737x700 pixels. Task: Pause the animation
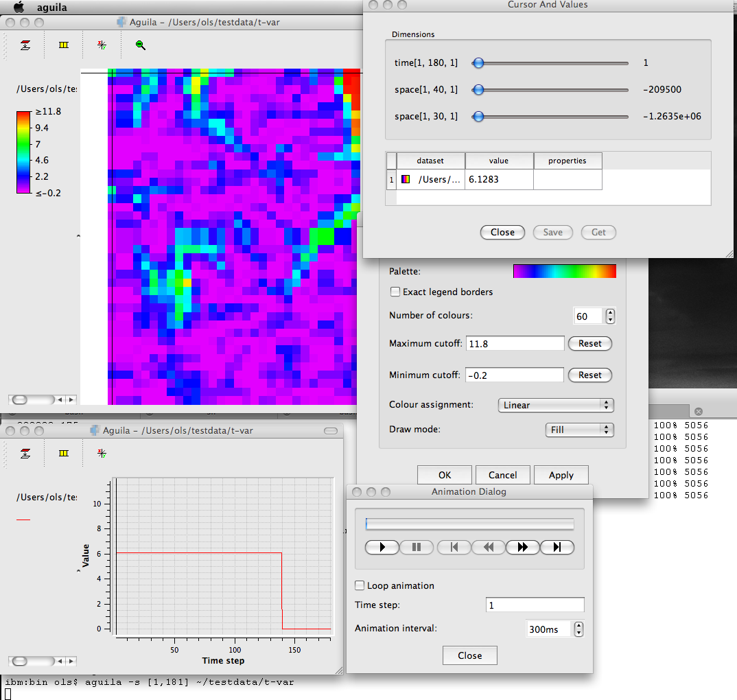[x=417, y=547]
